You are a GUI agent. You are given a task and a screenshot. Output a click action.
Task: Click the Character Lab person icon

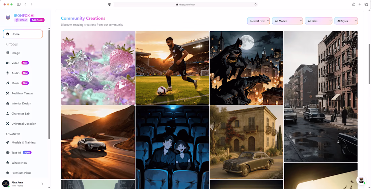click(x=7, y=114)
